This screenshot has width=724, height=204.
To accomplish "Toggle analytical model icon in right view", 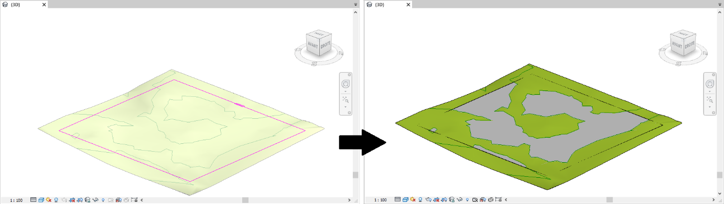I will (483, 199).
